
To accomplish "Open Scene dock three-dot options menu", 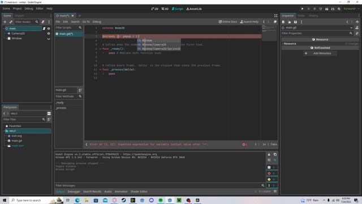I will [49, 22].
